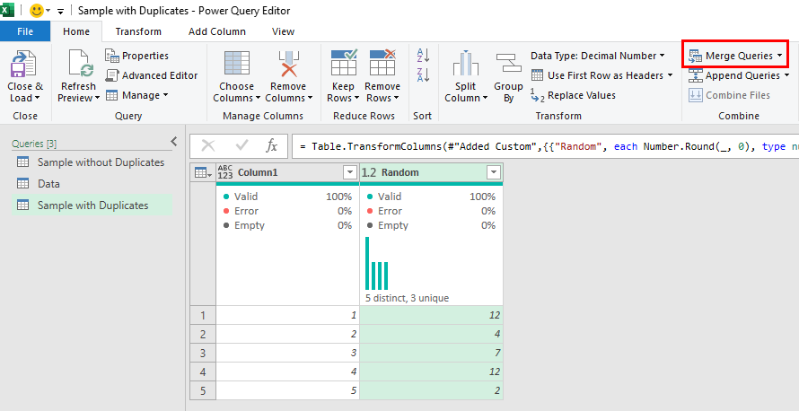Click the ABC123 type icon of Column1
Screen dimensions: 799x411
[x=224, y=172]
